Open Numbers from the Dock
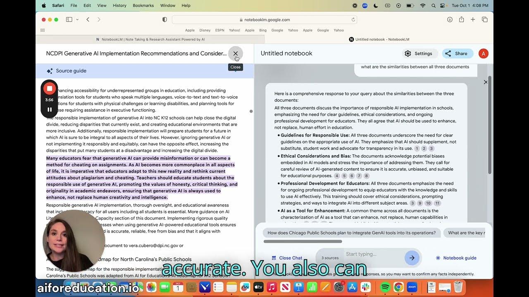The image size is (529, 297). coord(312,287)
